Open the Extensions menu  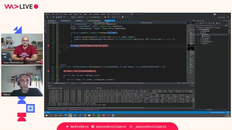[x=96, y=14]
